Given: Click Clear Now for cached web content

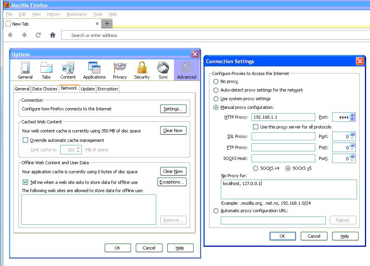Looking at the screenshot, I should click(173, 130).
